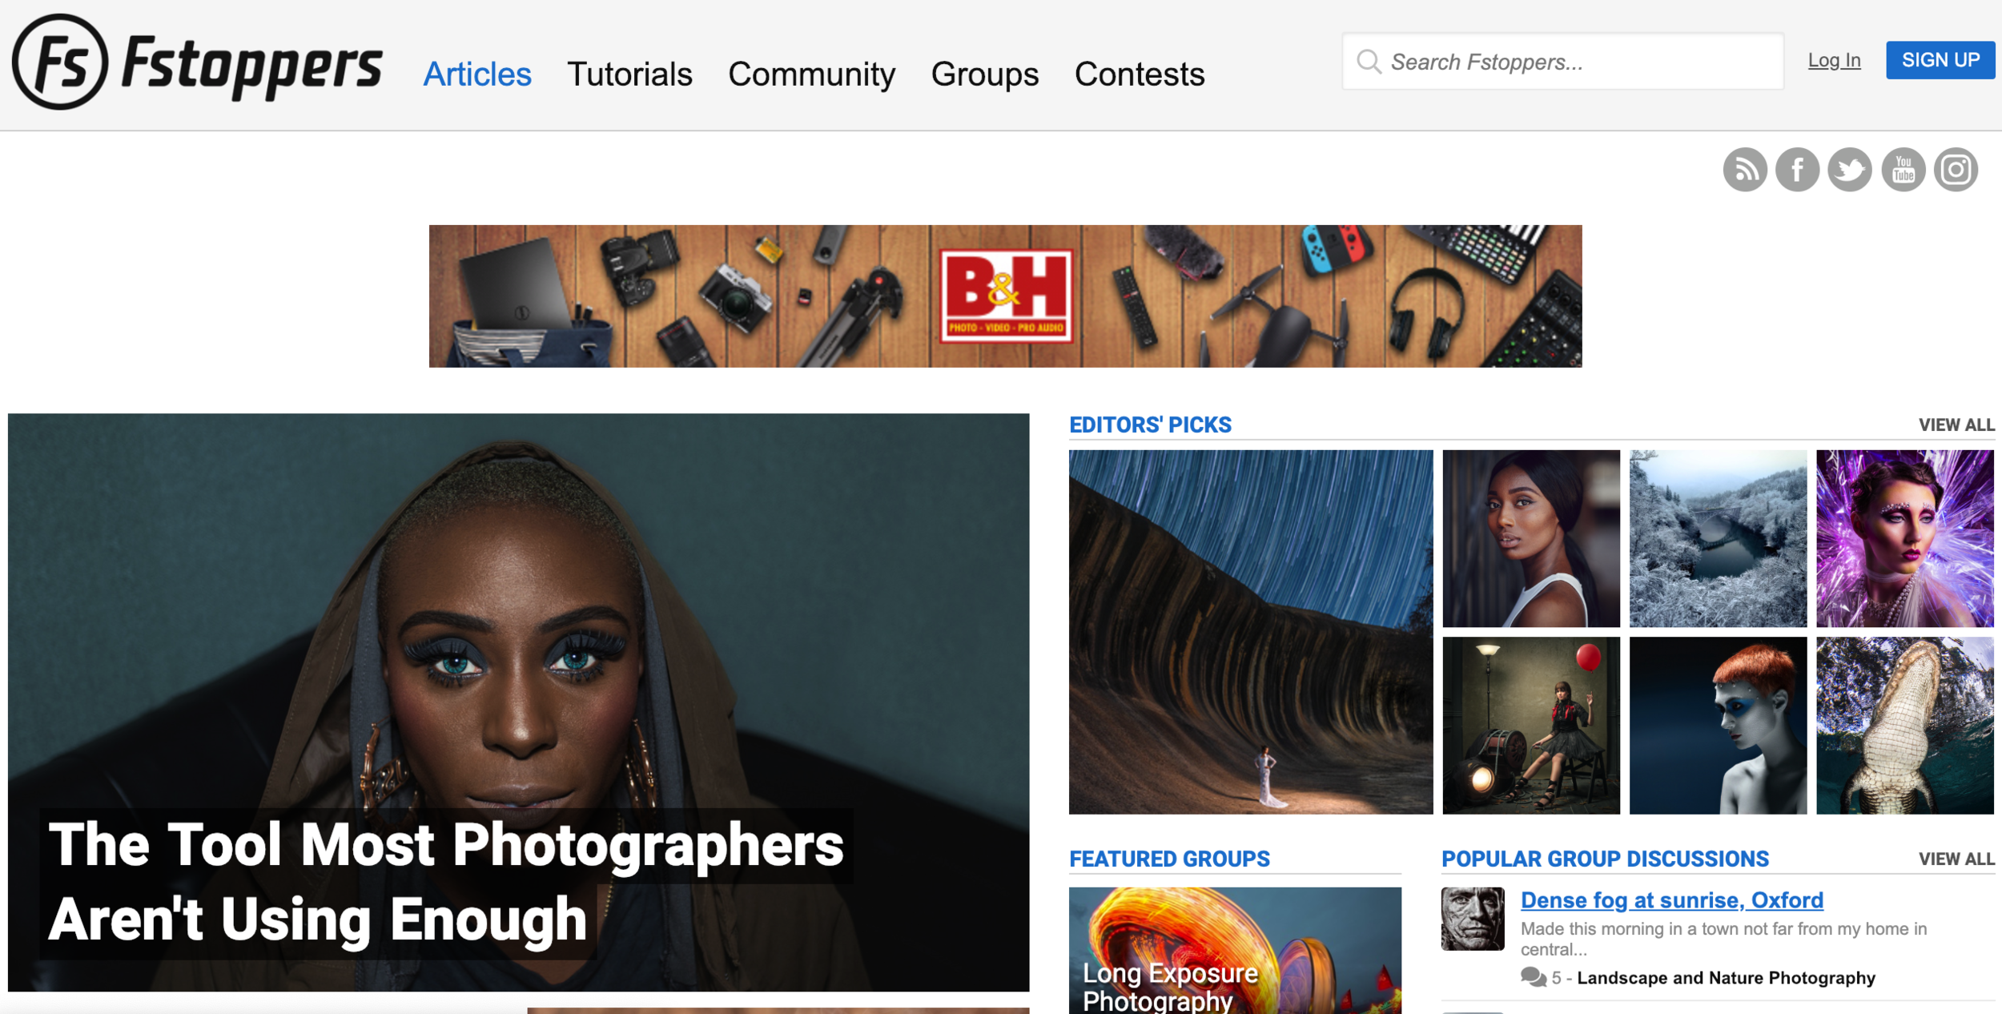Click the comments bubble icon under Oxford post
This screenshot has height=1014, width=2002.
tap(1533, 977)
